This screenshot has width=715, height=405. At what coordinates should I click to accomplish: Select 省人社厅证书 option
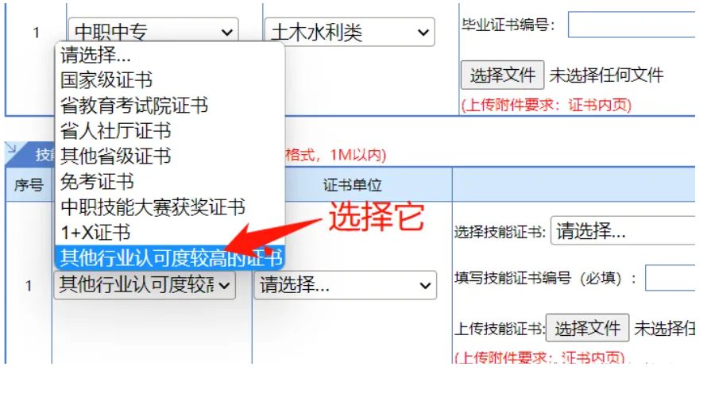(x=170, y=131)
